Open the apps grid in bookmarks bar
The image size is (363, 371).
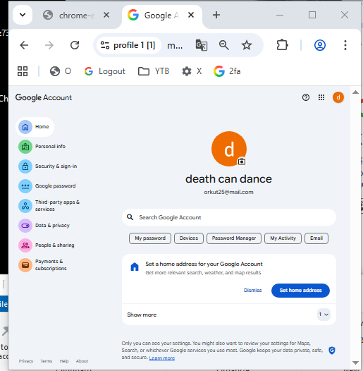point(23,71)
